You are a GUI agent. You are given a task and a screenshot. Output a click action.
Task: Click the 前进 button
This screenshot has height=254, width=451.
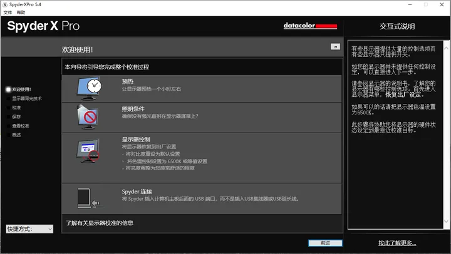point(325,243)
